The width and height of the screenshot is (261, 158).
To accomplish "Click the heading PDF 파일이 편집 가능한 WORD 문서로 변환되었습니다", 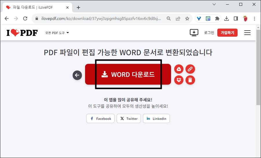I will coord(128,53).
